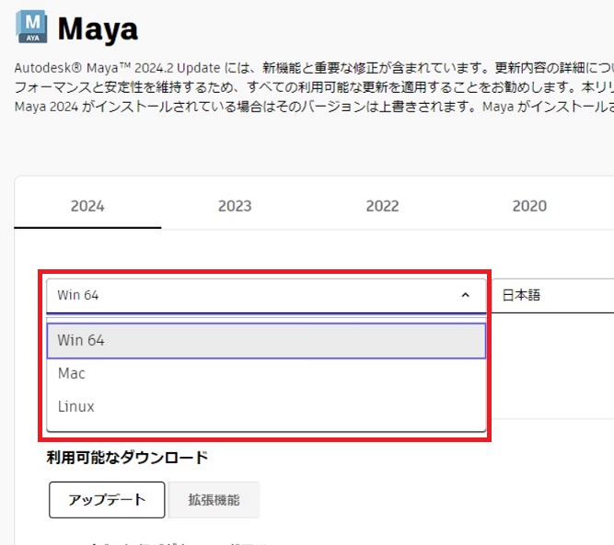Viewport: 614px width, 545px height.
Task: Click the Autodesk Maya 2024.2 Update description line
Action: [x=313, y=69]
